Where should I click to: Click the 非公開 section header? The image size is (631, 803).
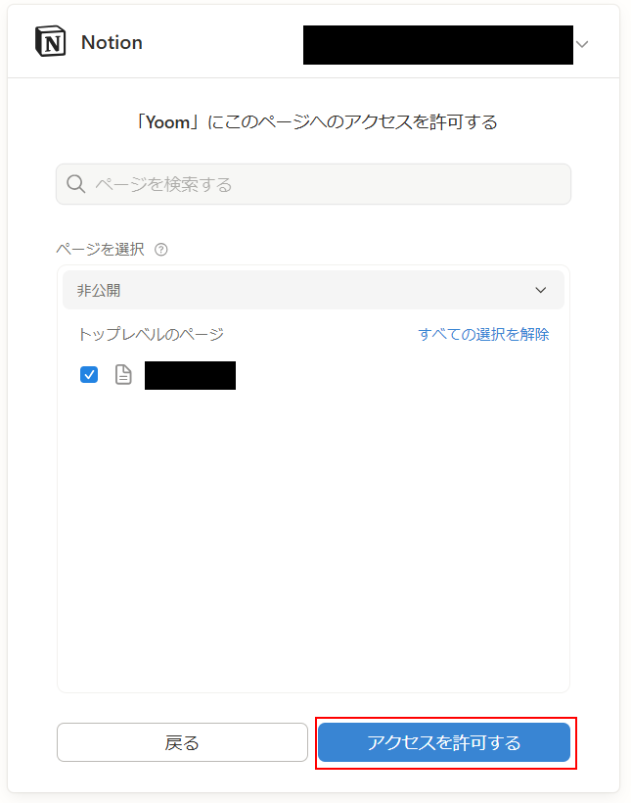(x=313, y=291)
